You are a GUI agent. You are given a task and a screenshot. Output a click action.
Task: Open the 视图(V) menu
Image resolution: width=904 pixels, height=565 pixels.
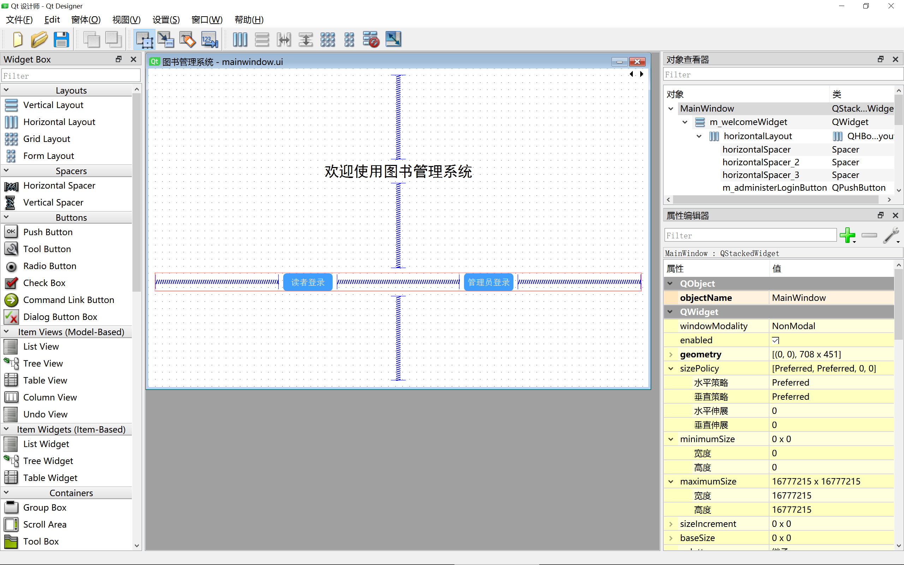click(126, 19)
